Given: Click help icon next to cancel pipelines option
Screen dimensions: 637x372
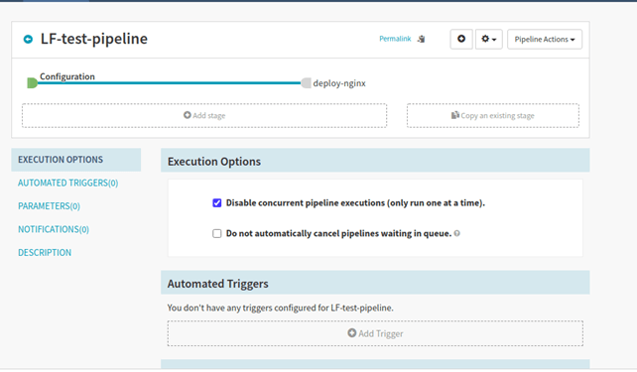Looking at the screenshot, I should (x=457, y=233).
